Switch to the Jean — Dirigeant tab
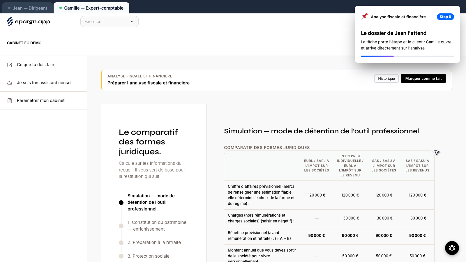Screen dimensions: 466x262 click(x=28, y=8)
